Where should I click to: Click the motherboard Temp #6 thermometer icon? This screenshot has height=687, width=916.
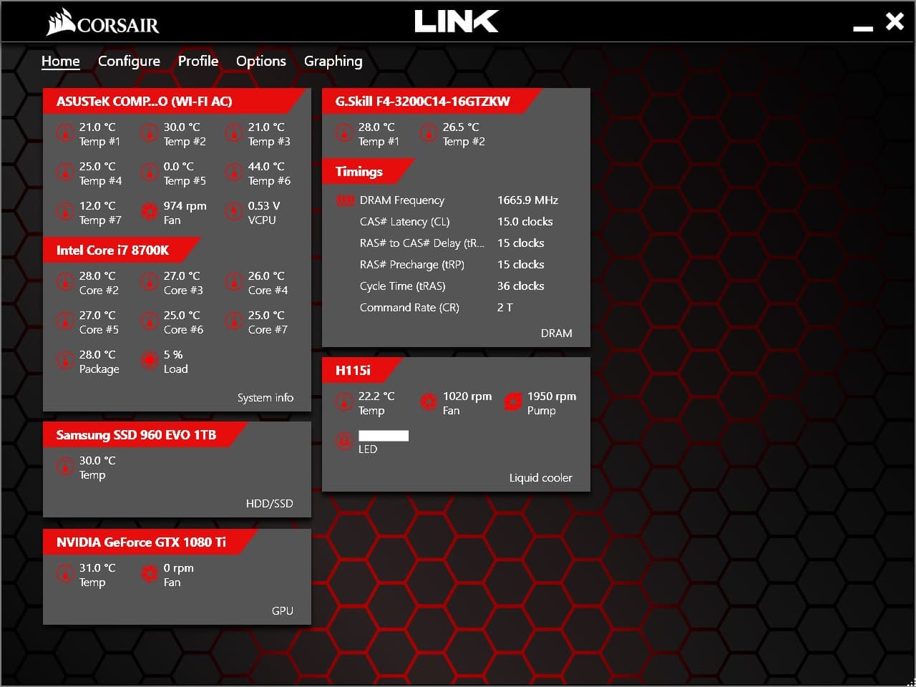tap(234, 172)
